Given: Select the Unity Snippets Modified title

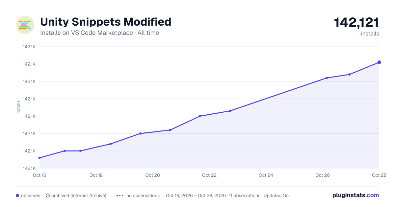Looking at the screenshot, I should (106, 22).
